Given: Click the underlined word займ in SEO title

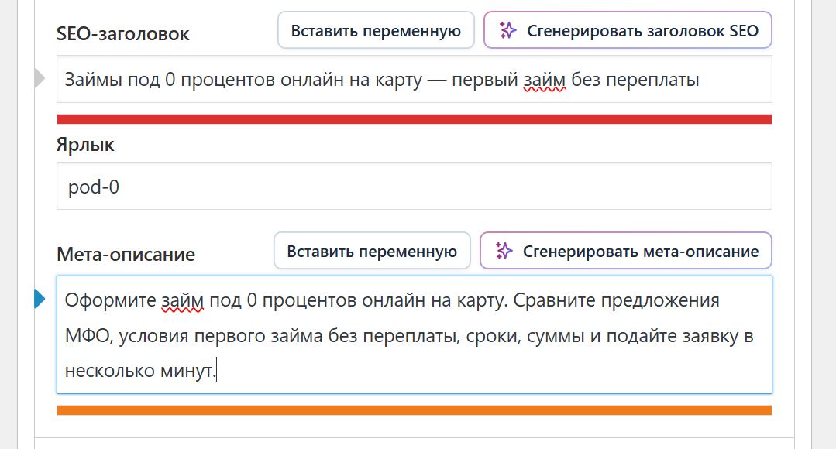Looking at the screenshot, I should (545, 80).
